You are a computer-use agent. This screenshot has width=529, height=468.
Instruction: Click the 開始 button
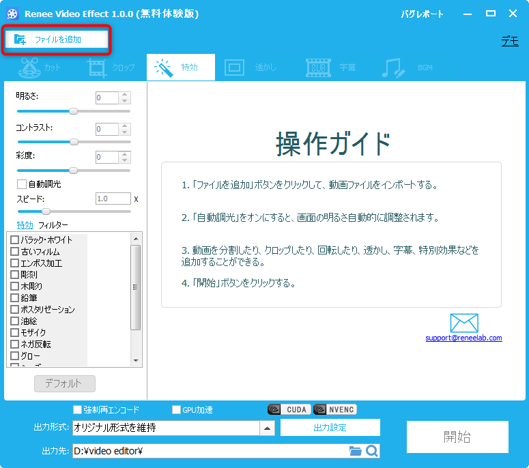point(457,437)
